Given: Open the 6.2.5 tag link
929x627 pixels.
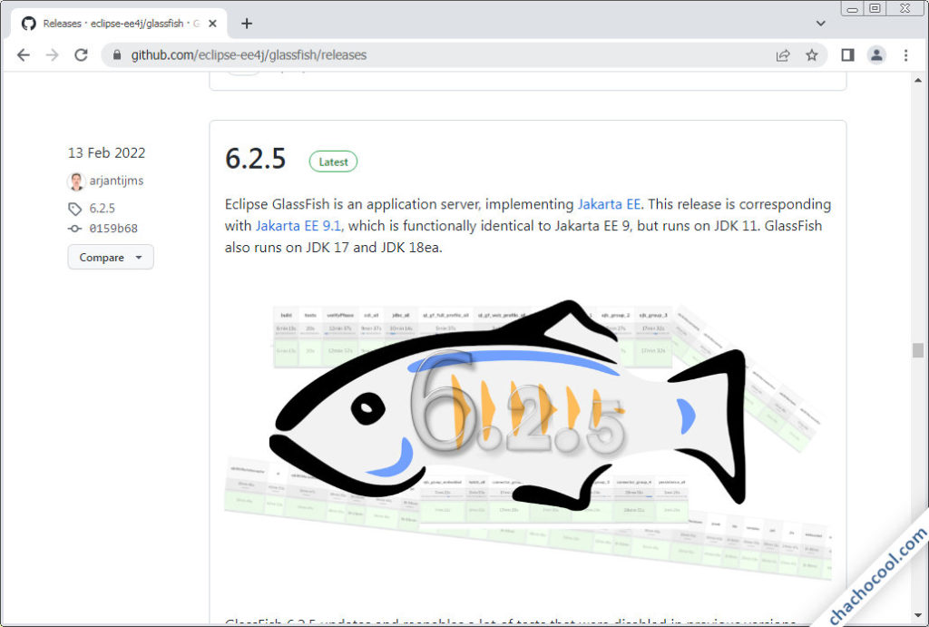Looking at the screenshot, I should (102, 209).
